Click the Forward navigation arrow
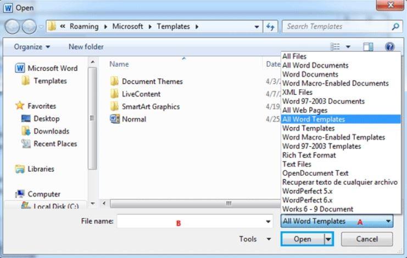 (x=29, y=27)
